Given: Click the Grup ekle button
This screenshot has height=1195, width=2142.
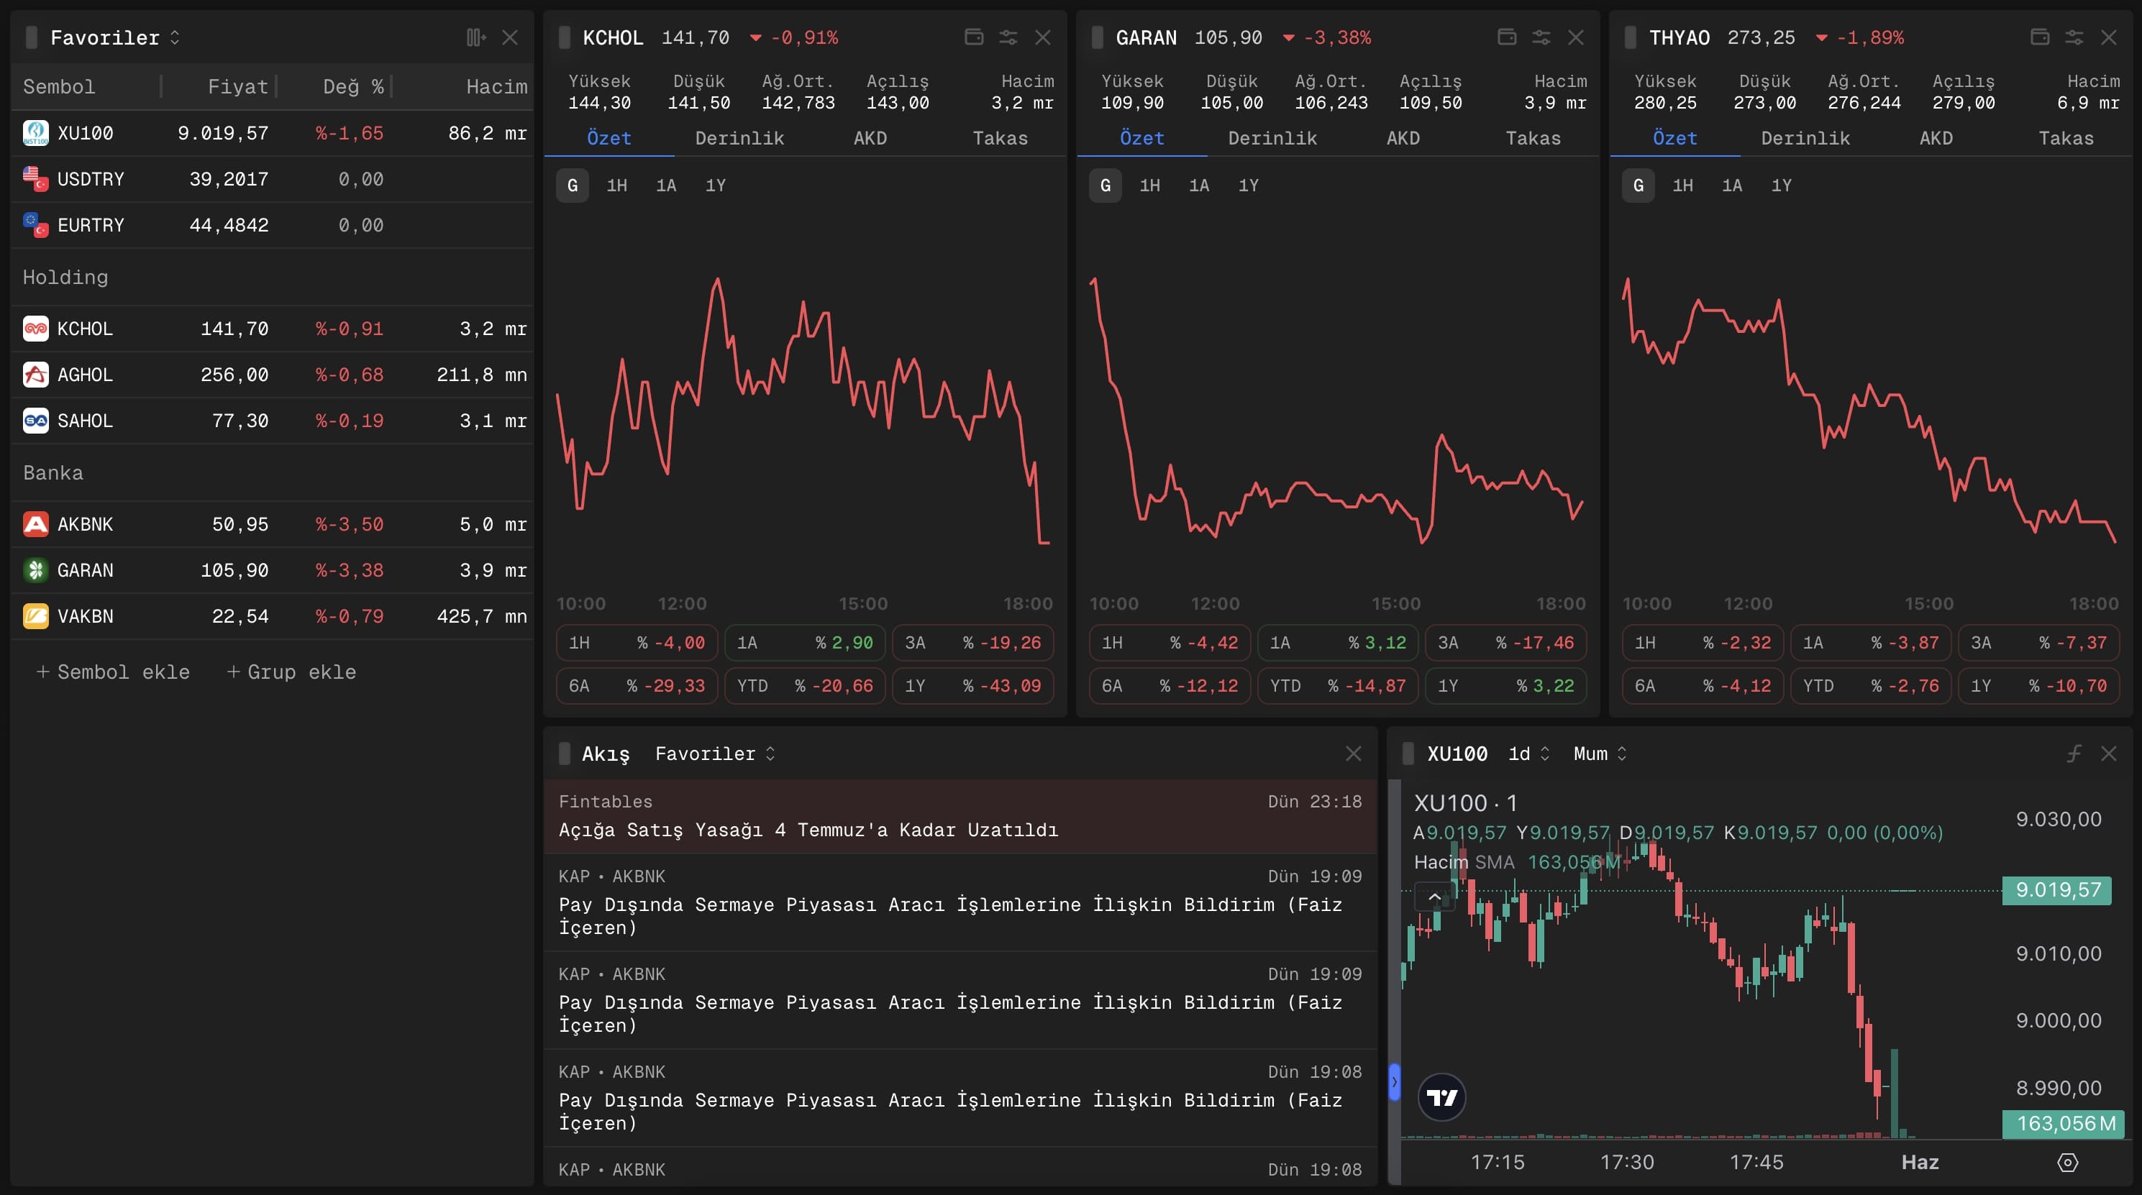Looking at the screenshot, I should [x=291, y=672].
